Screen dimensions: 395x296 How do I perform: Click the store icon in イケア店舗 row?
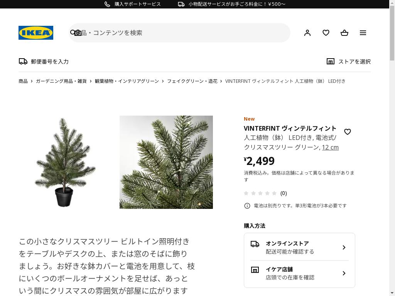pos(255,270)
